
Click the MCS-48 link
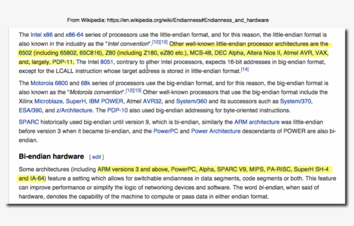click(x=200, y=53)
